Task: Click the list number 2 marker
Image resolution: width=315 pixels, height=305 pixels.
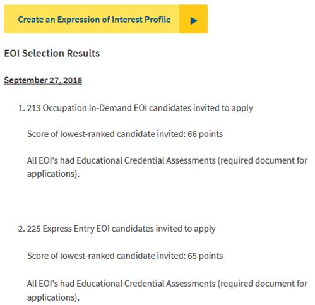Action: 21,229
